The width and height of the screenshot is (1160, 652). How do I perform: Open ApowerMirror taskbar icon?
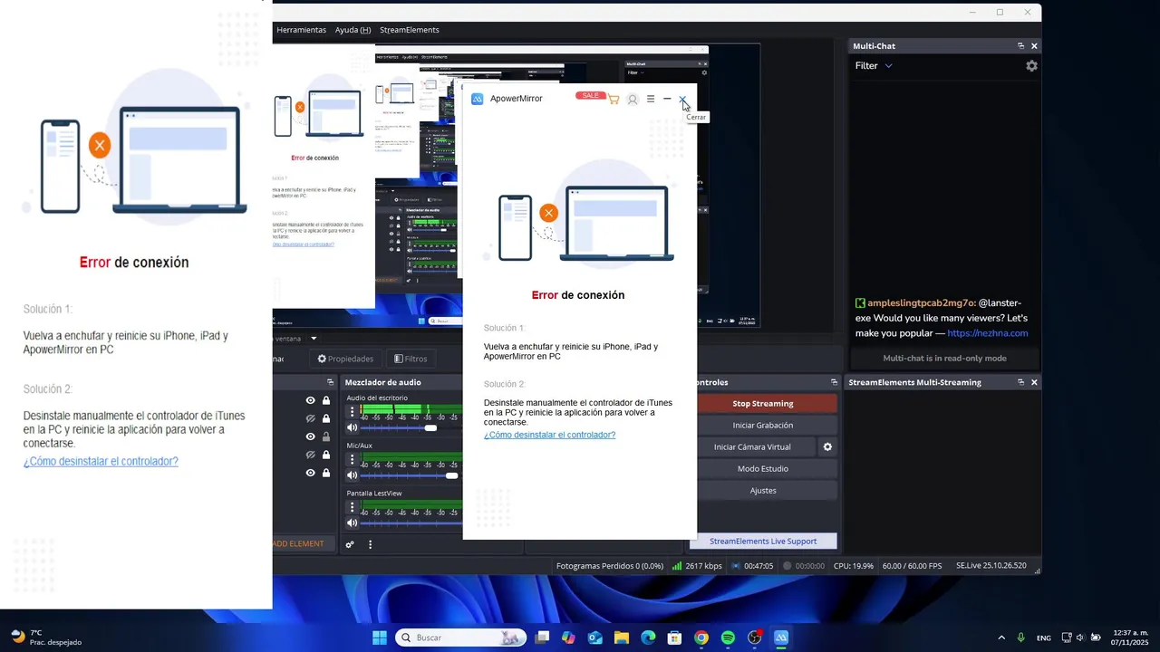(x=781, y=638)
